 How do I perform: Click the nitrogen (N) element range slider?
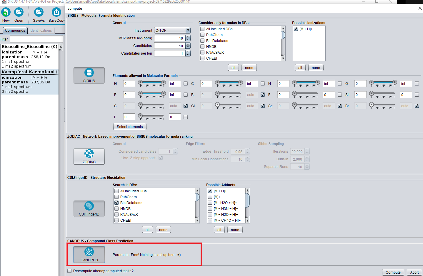pos(306,83)
